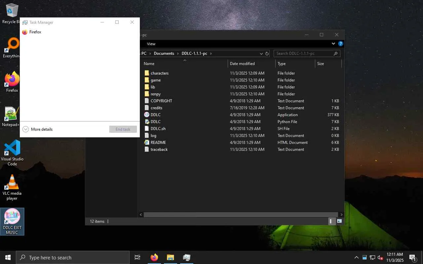Sort files by the Type column
This screenshot has width=423, height=264.
click(x=295, y=64)
